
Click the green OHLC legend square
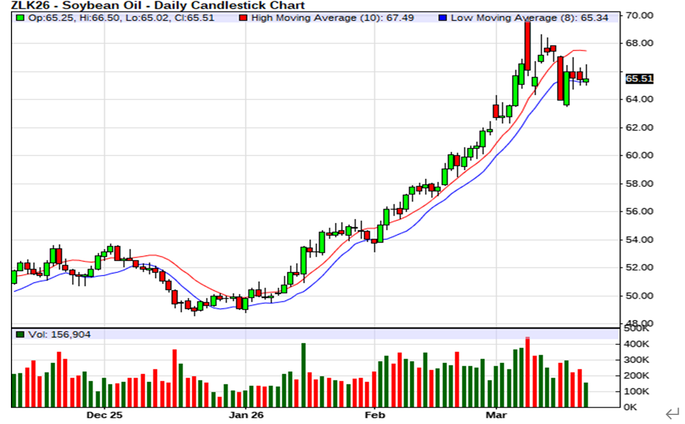pyautogui.click(x=21, y=18)
